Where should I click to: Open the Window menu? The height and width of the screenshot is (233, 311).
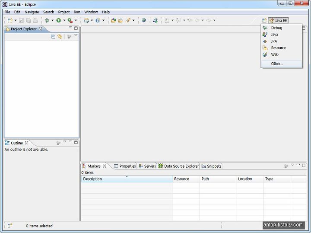[x=91, y=12]
